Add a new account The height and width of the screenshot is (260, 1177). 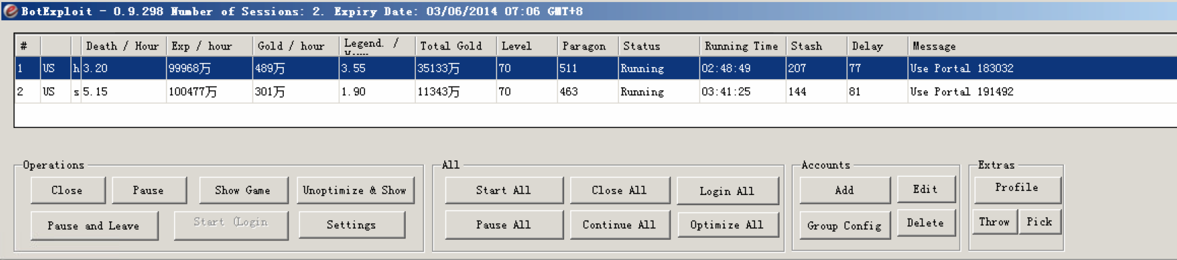pos(844,190)
